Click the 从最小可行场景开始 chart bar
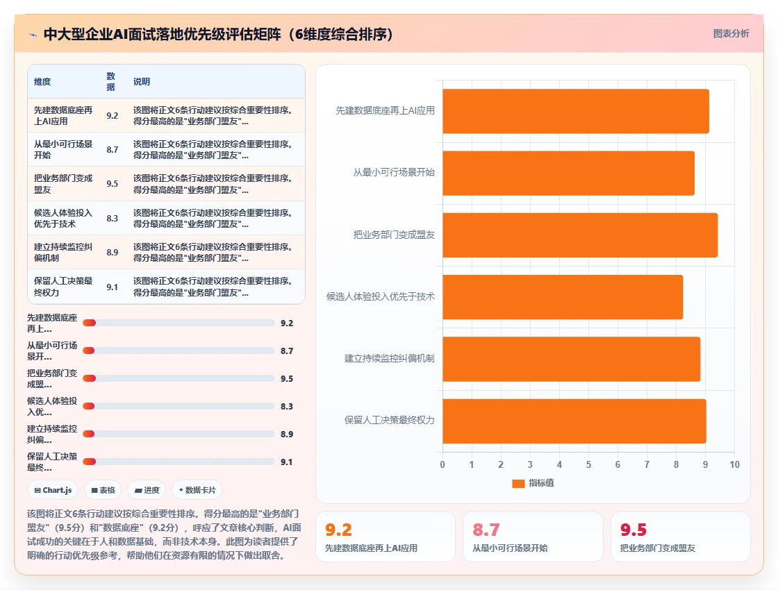The image size is (778, 590). point(568,173)
